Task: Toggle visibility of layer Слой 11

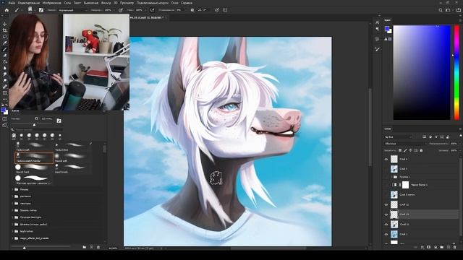Action: pos(386,225)
